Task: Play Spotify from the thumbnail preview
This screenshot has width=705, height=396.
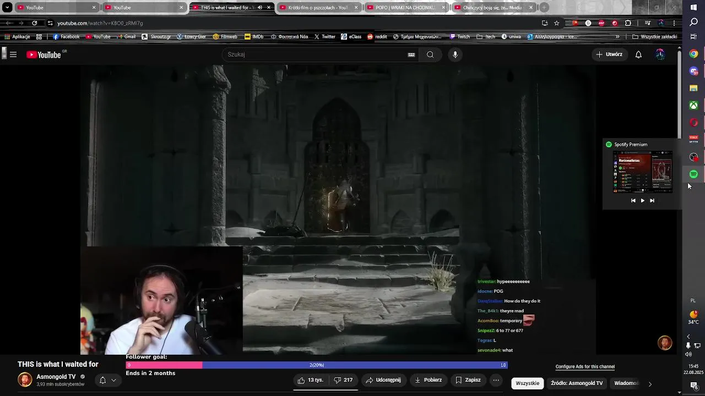Action: click(642, 201)
